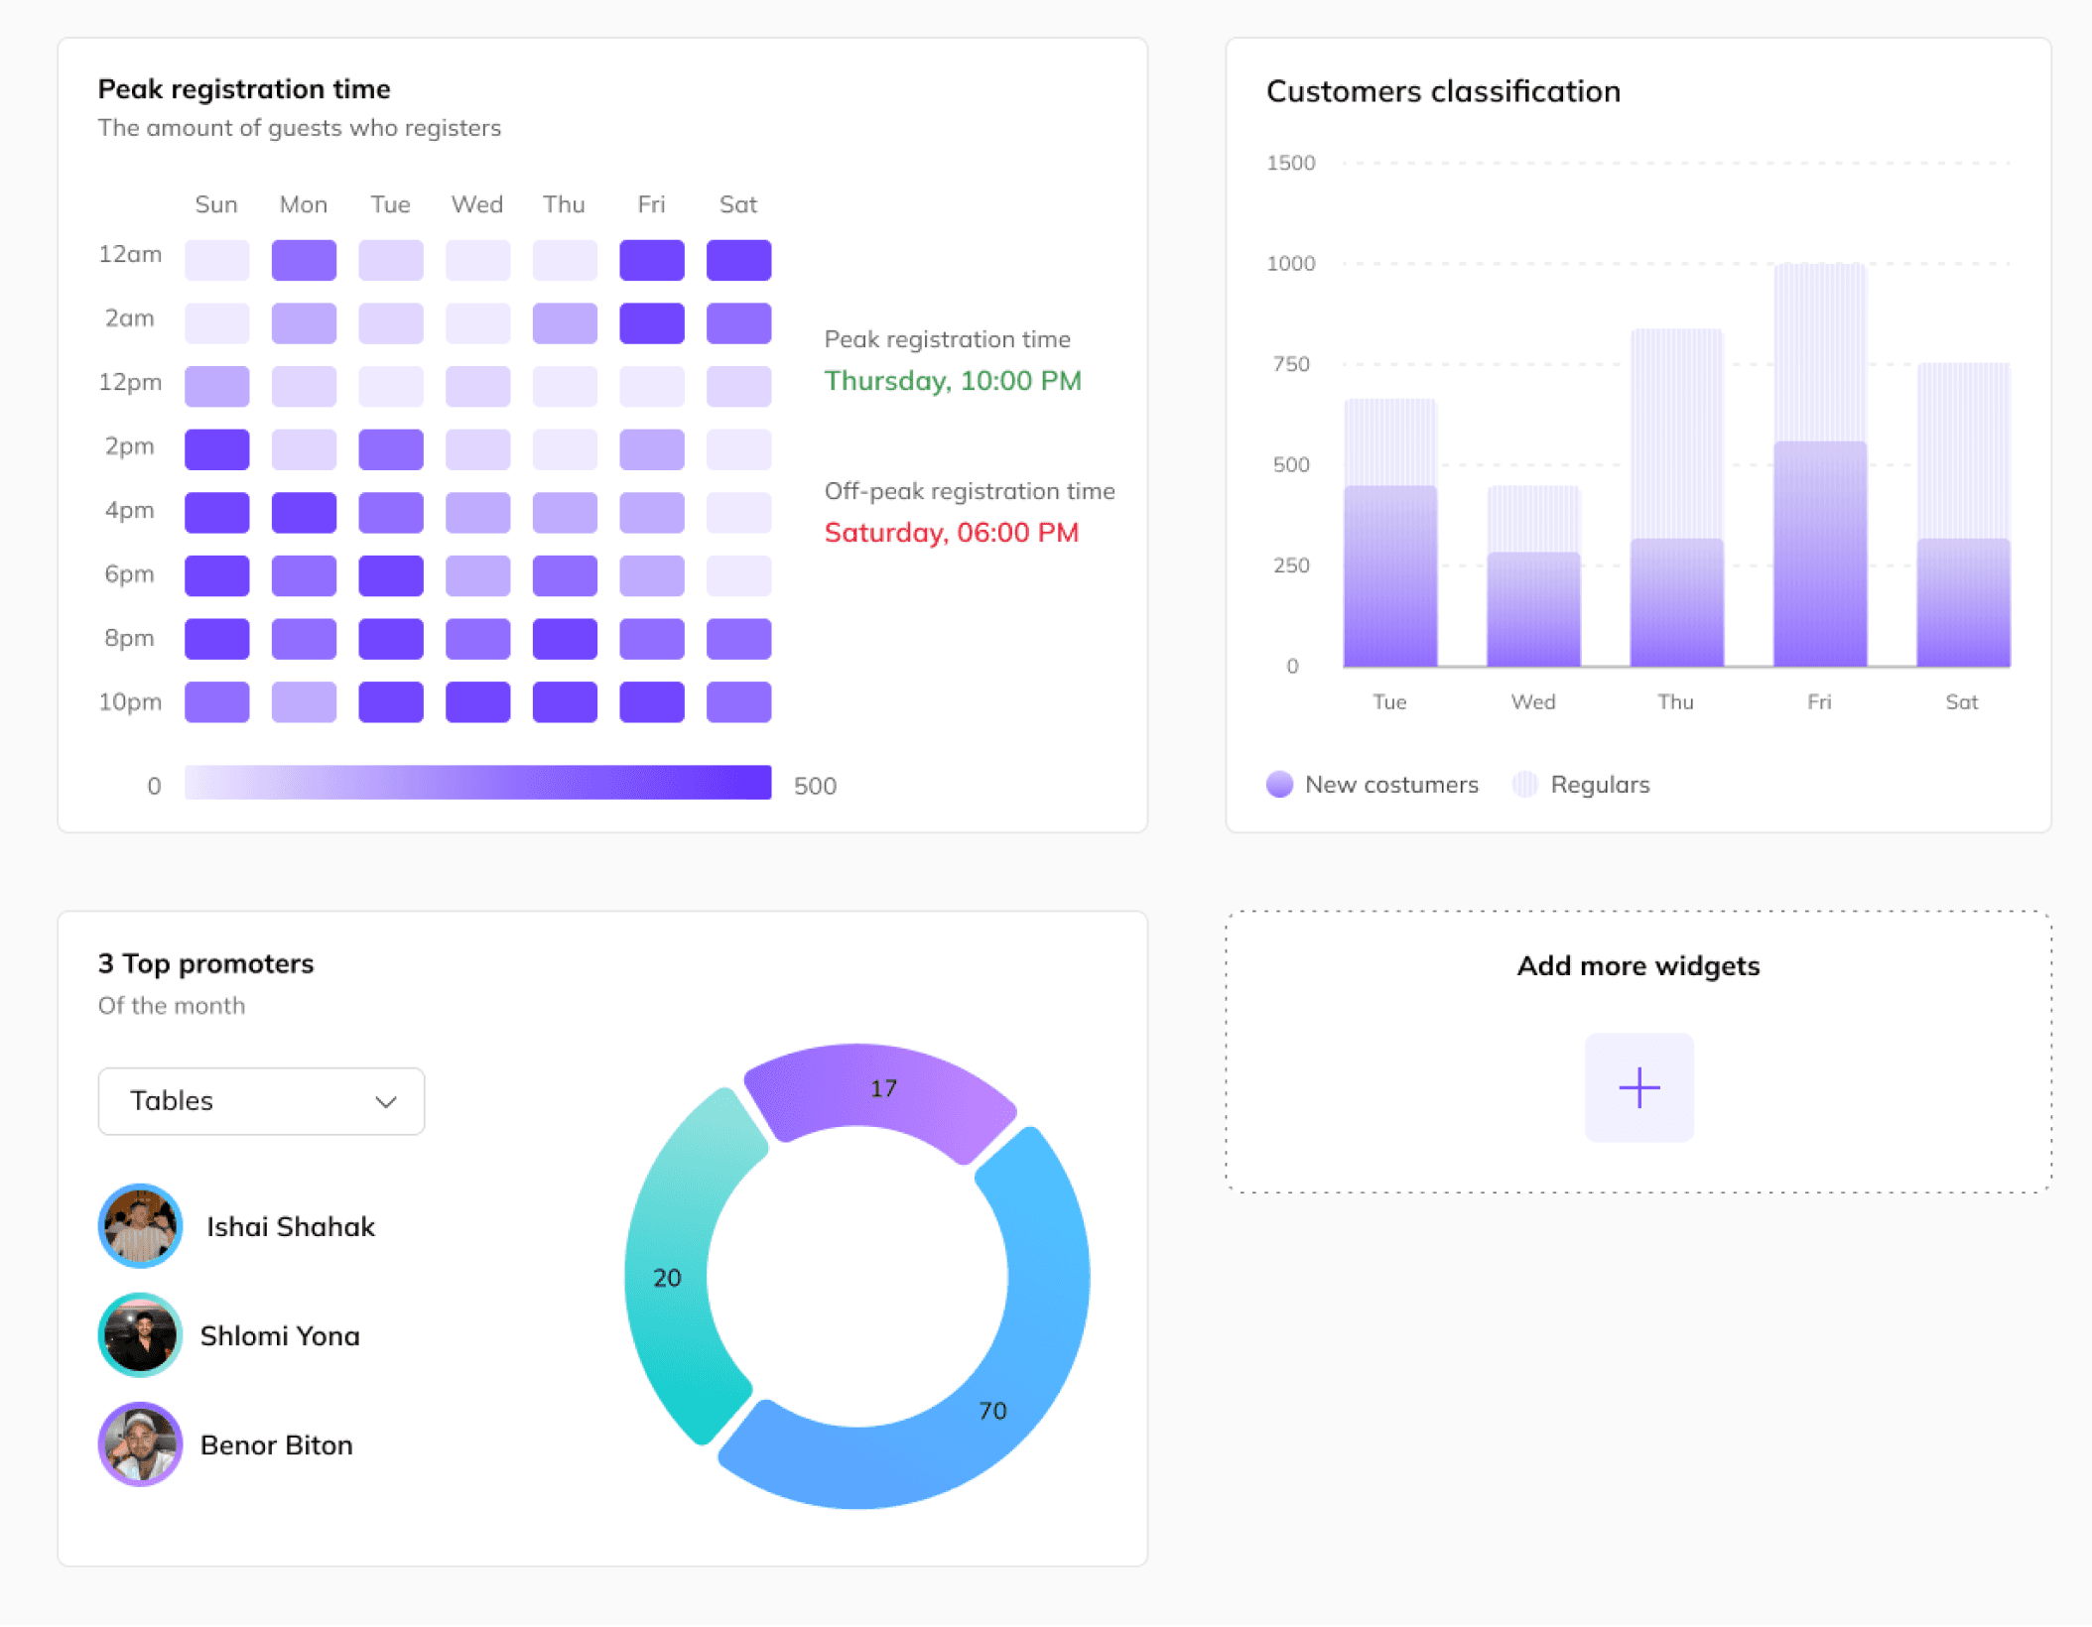
Task: Click the Wednesday bar in Customers classification
Action: click(1532, 595)
